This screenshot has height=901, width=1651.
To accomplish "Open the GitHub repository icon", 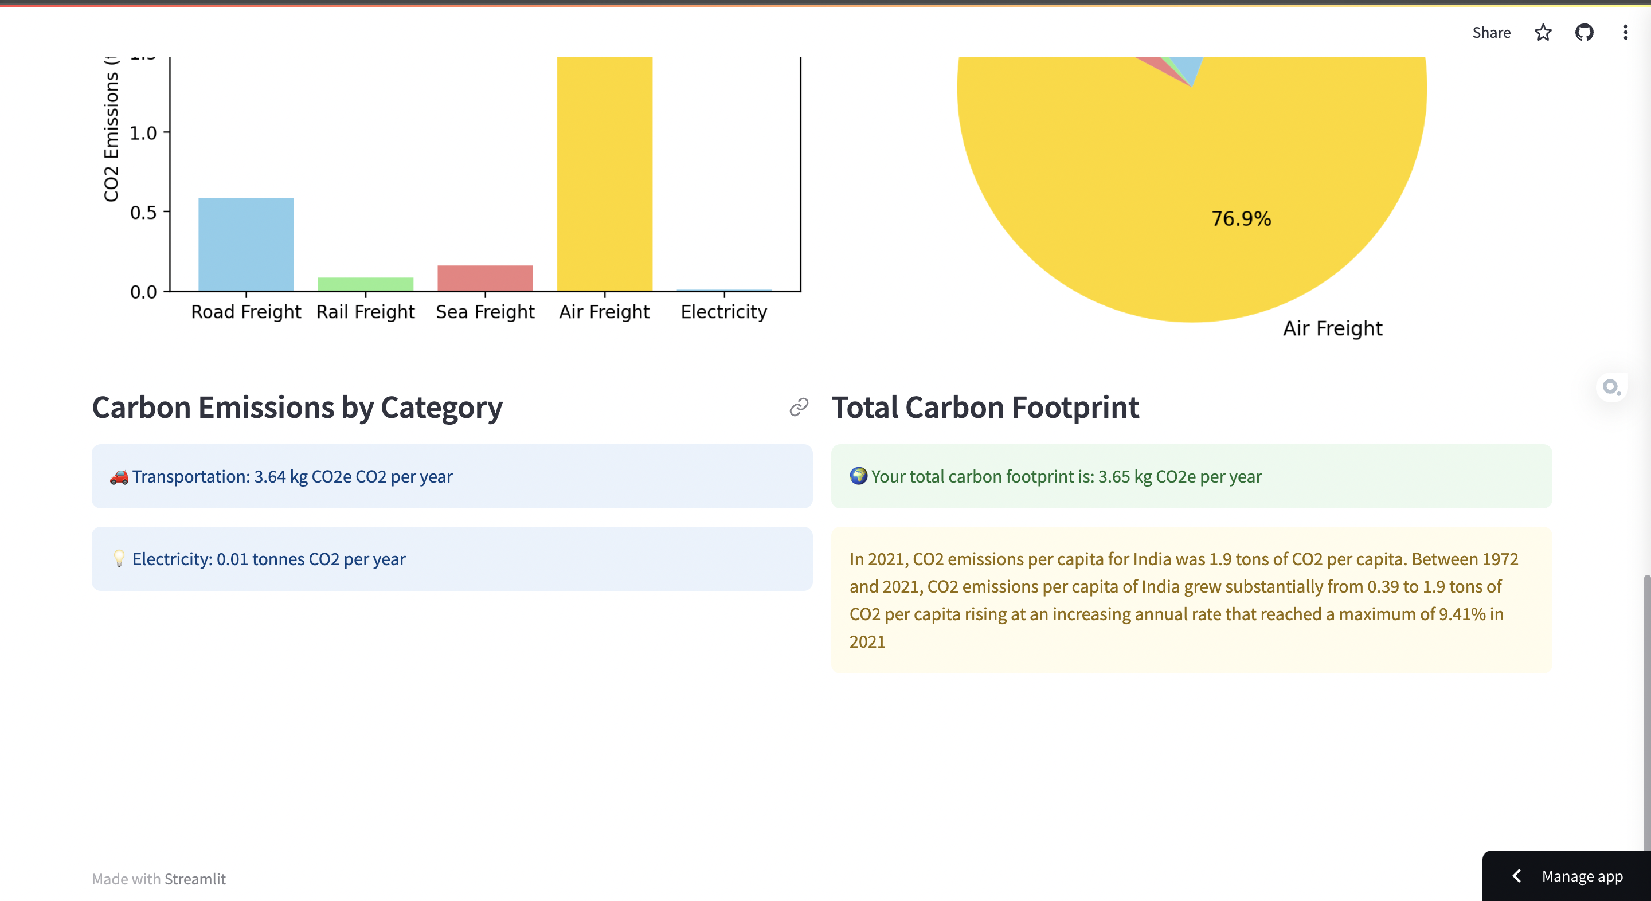I will [x=1584, y=32].
